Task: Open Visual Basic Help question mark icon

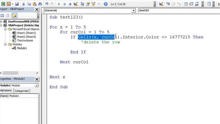Action: point(106,4)
